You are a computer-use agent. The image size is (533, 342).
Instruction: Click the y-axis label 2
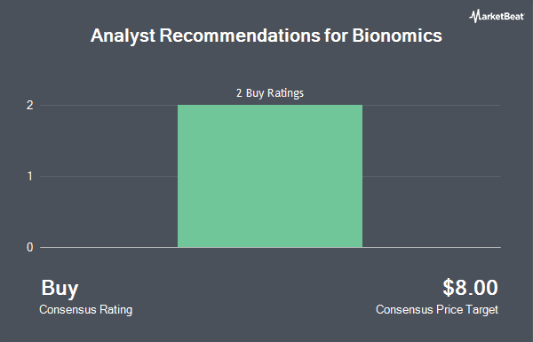(30, 105)
